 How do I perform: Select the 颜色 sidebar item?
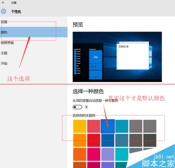tap(34, 32)
